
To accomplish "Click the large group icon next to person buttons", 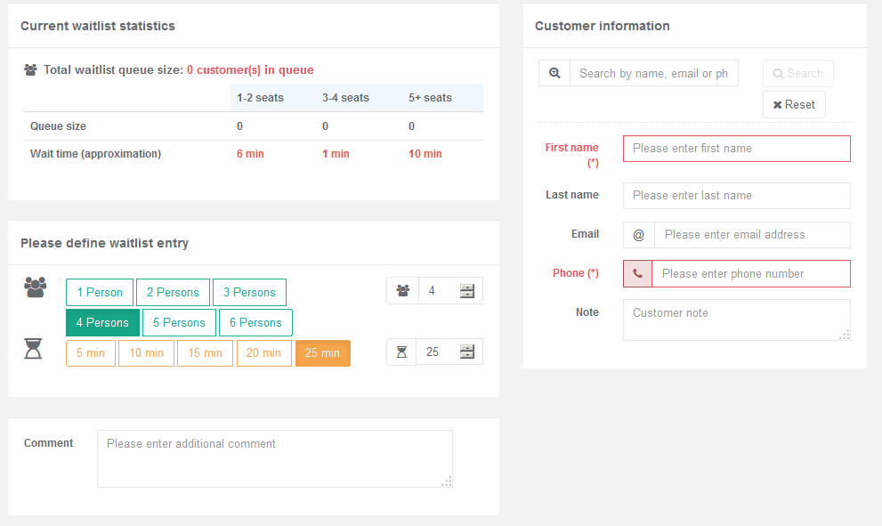I will (x=35, y=287).
